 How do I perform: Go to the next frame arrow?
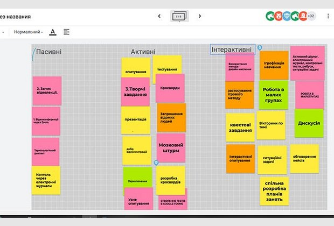click(x=199, y=16)
